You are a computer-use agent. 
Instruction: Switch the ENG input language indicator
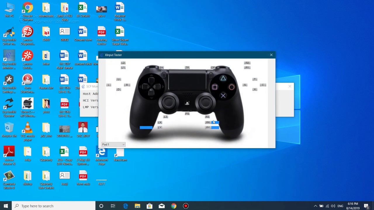[x=340, y=206]
